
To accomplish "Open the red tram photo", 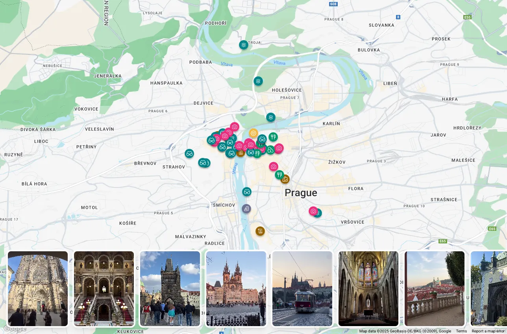I will 302,289.
